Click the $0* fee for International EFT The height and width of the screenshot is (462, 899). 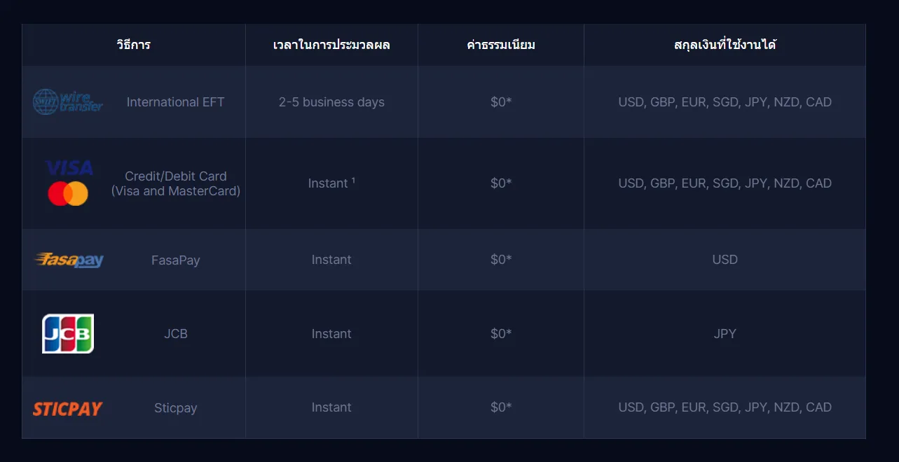click(501, 102)
